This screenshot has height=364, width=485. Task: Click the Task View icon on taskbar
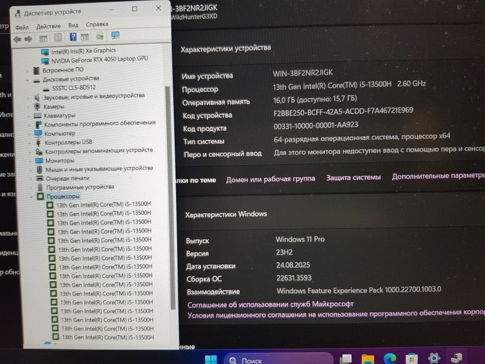(x=346, y=359)
